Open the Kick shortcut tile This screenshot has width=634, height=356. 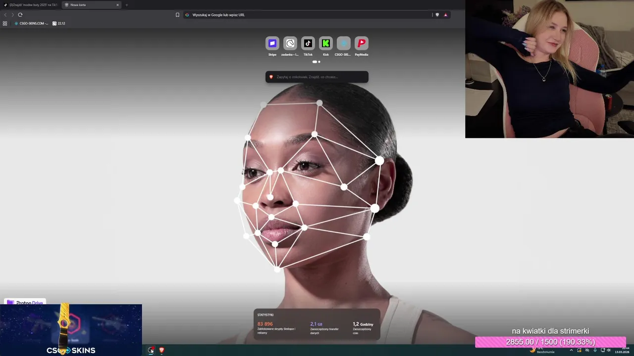tap(326, 44)
